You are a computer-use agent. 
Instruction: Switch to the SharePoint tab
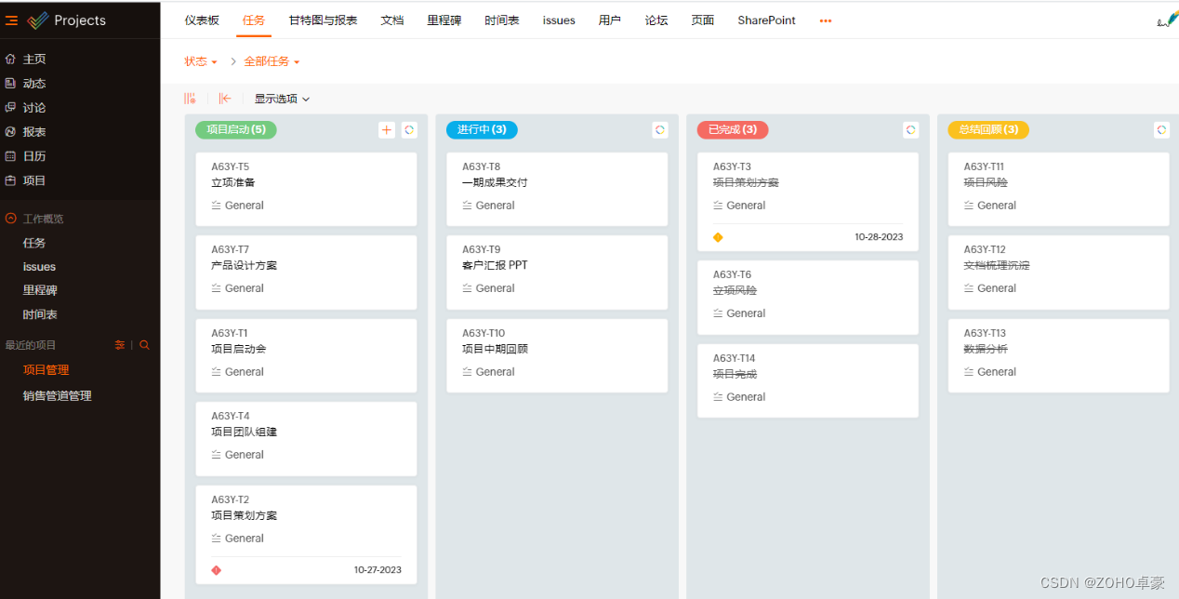[767, 20]
